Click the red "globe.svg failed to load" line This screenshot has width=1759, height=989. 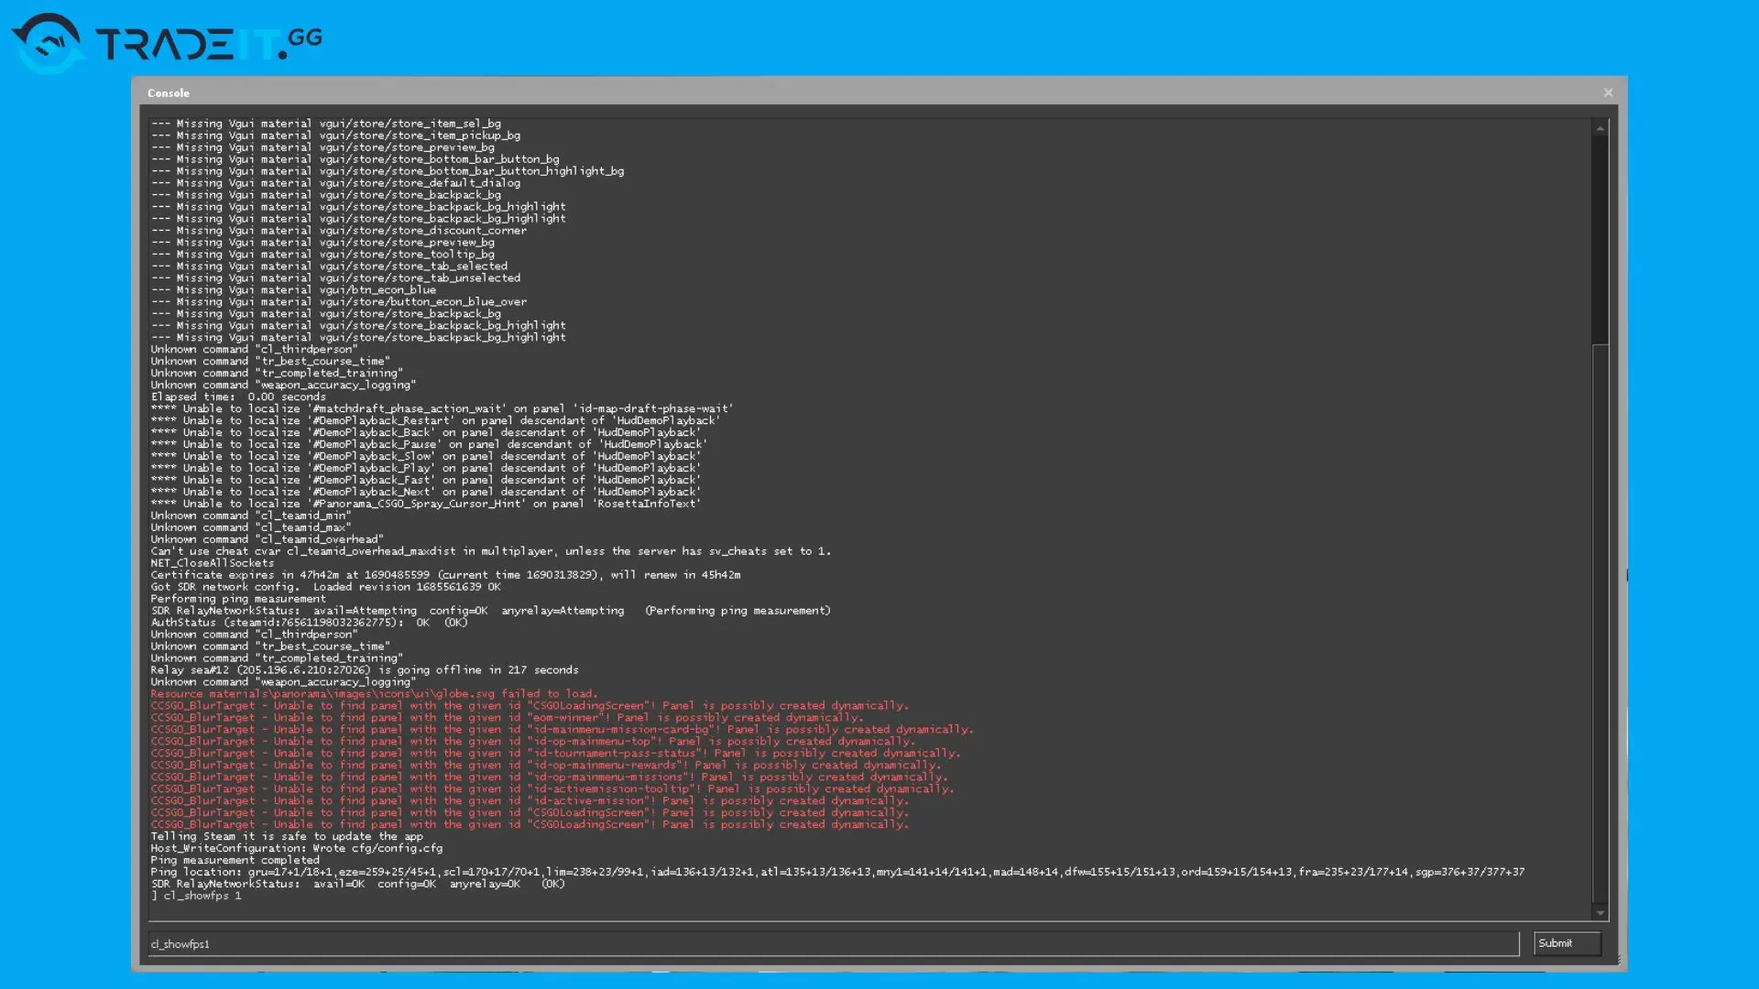tap(374, 693)
